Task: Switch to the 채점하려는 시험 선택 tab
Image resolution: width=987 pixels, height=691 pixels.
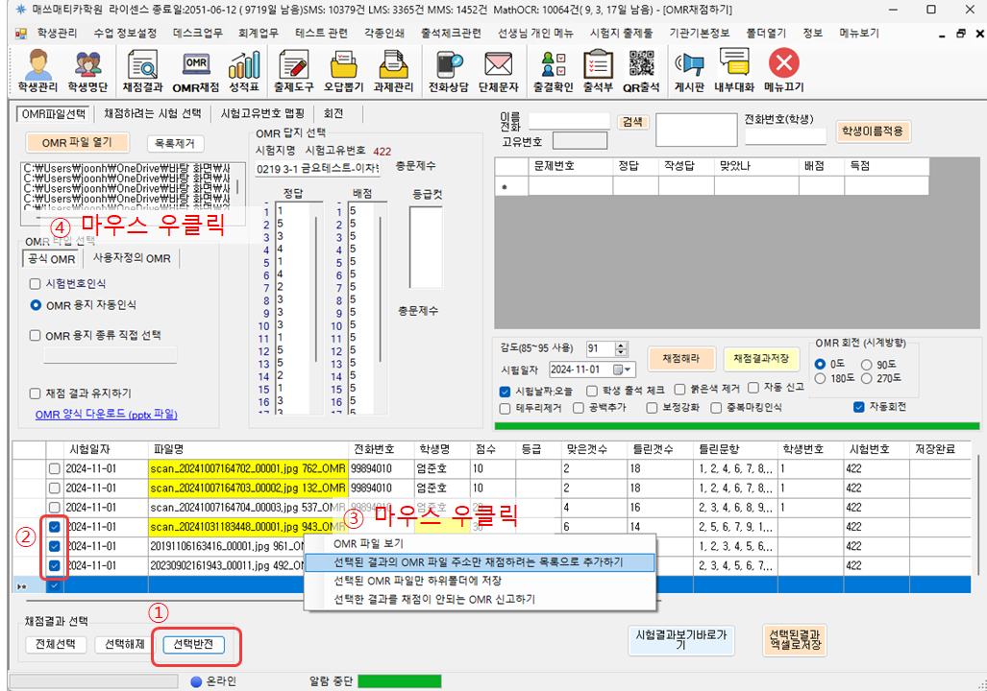Action: 154,113
